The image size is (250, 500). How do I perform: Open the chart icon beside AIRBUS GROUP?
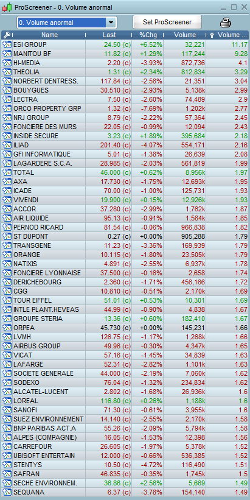coord(7,346)
